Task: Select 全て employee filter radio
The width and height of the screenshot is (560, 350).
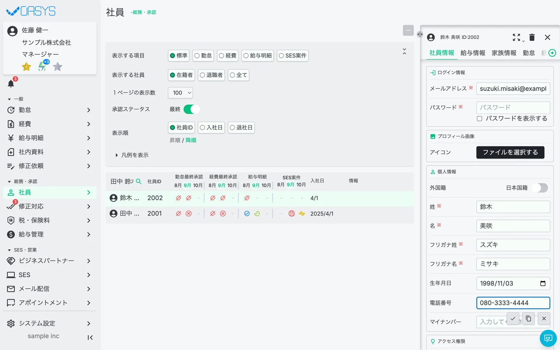Action: pyautogui.click(x=239, y=75)
